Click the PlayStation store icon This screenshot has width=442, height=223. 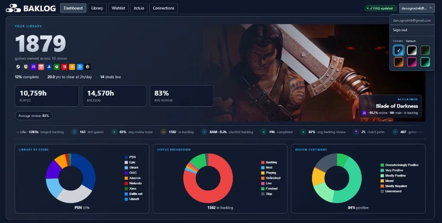click(49, 67)
